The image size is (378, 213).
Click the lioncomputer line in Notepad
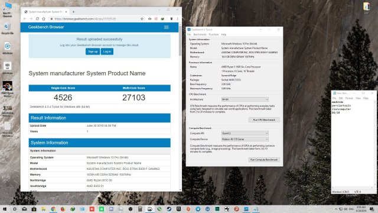[x=341, y=109]
